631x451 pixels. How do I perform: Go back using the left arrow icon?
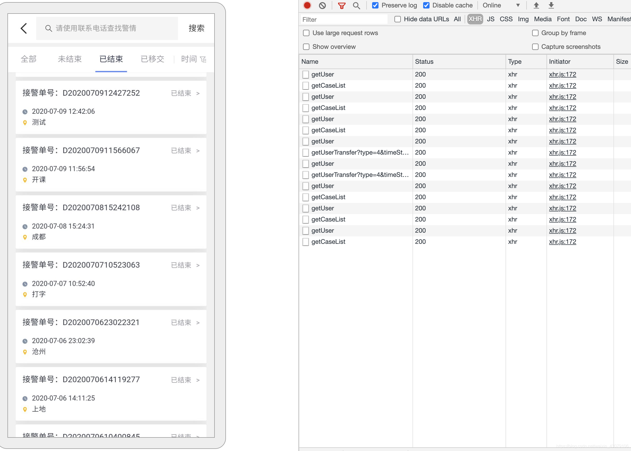[24, 28]
